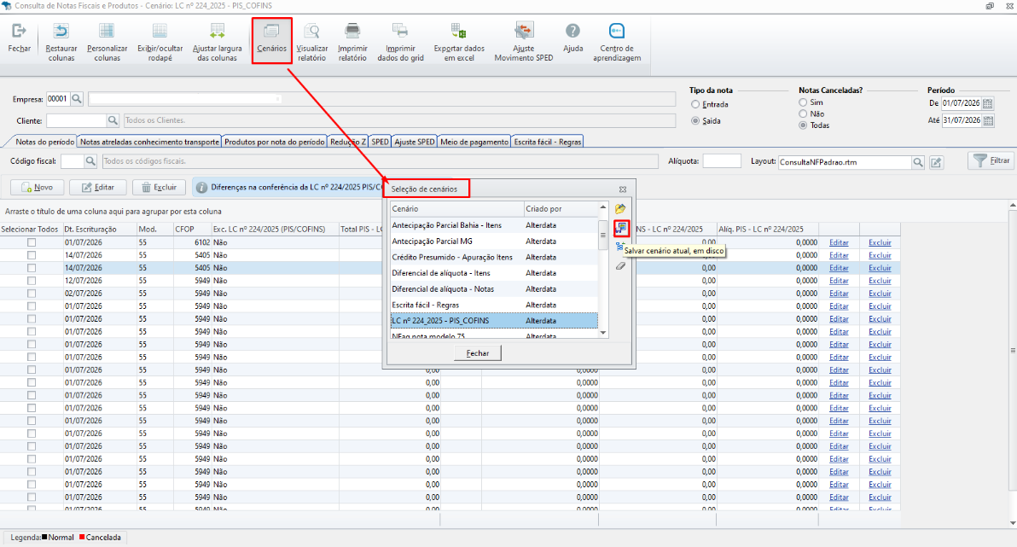Click the Empresa search magnifier icon
The height and width of the screenshot is (547, 1017).
coord(77,99)
